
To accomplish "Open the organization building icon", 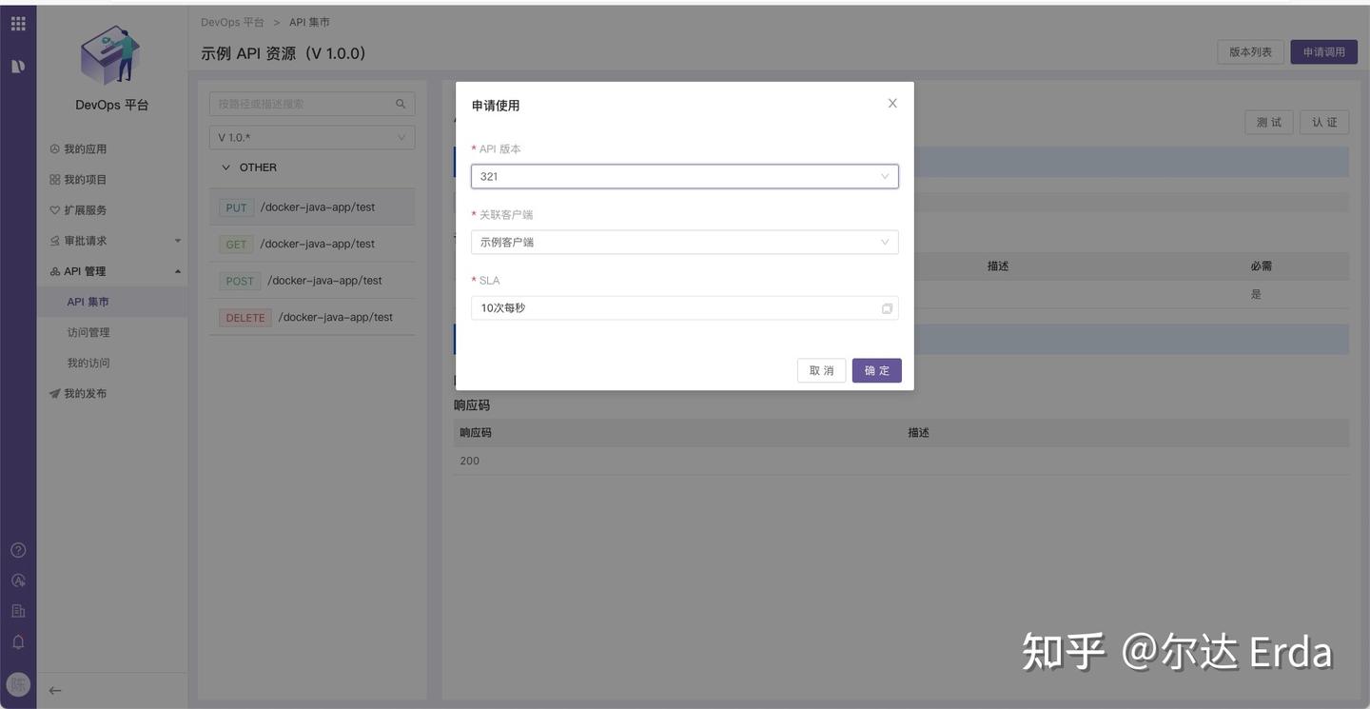I will [18, 611].
